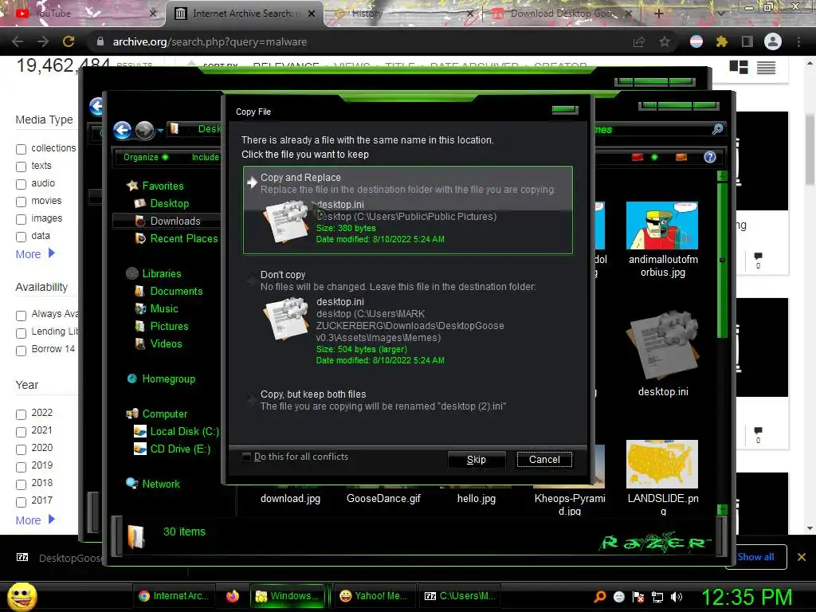Select Computer in navigation pane
816x612 pixels.
click(165, 414)
